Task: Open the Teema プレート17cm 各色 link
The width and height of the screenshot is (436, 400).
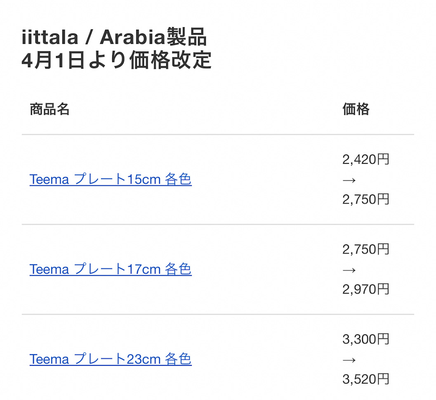Action: point(111,269)
